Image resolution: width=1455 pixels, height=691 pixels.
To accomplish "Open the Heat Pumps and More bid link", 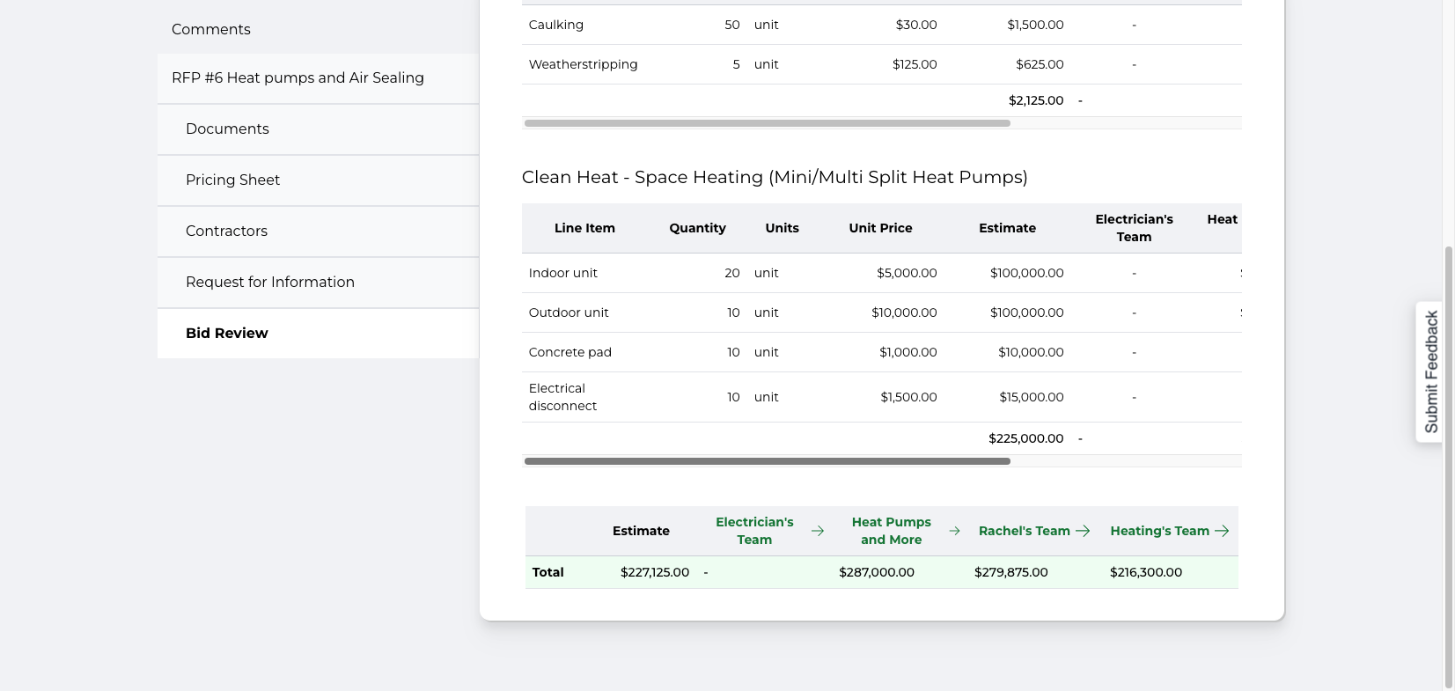I will [x=891, y=531].
